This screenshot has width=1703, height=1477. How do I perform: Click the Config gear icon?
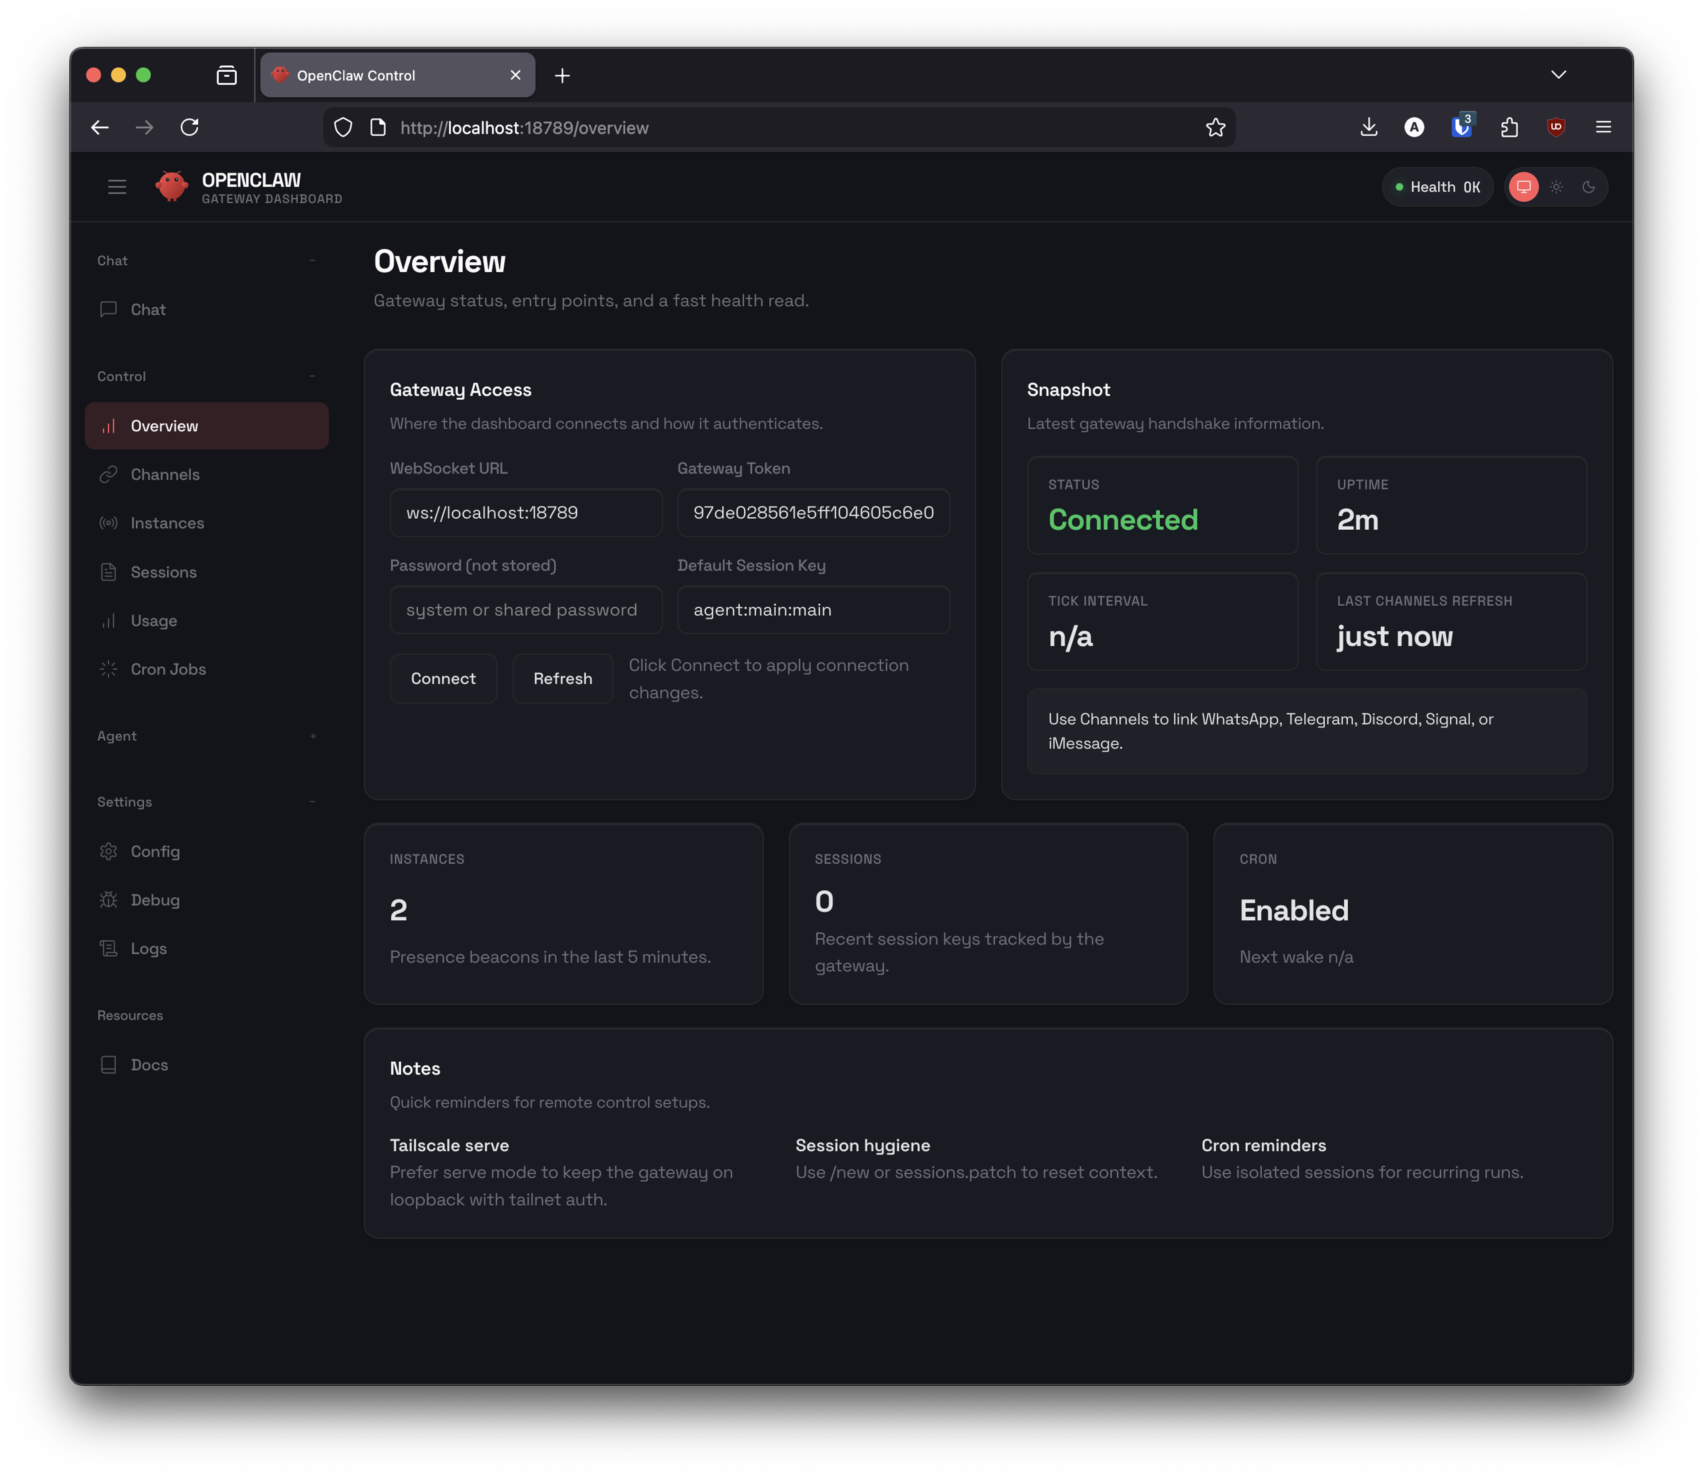108,852
